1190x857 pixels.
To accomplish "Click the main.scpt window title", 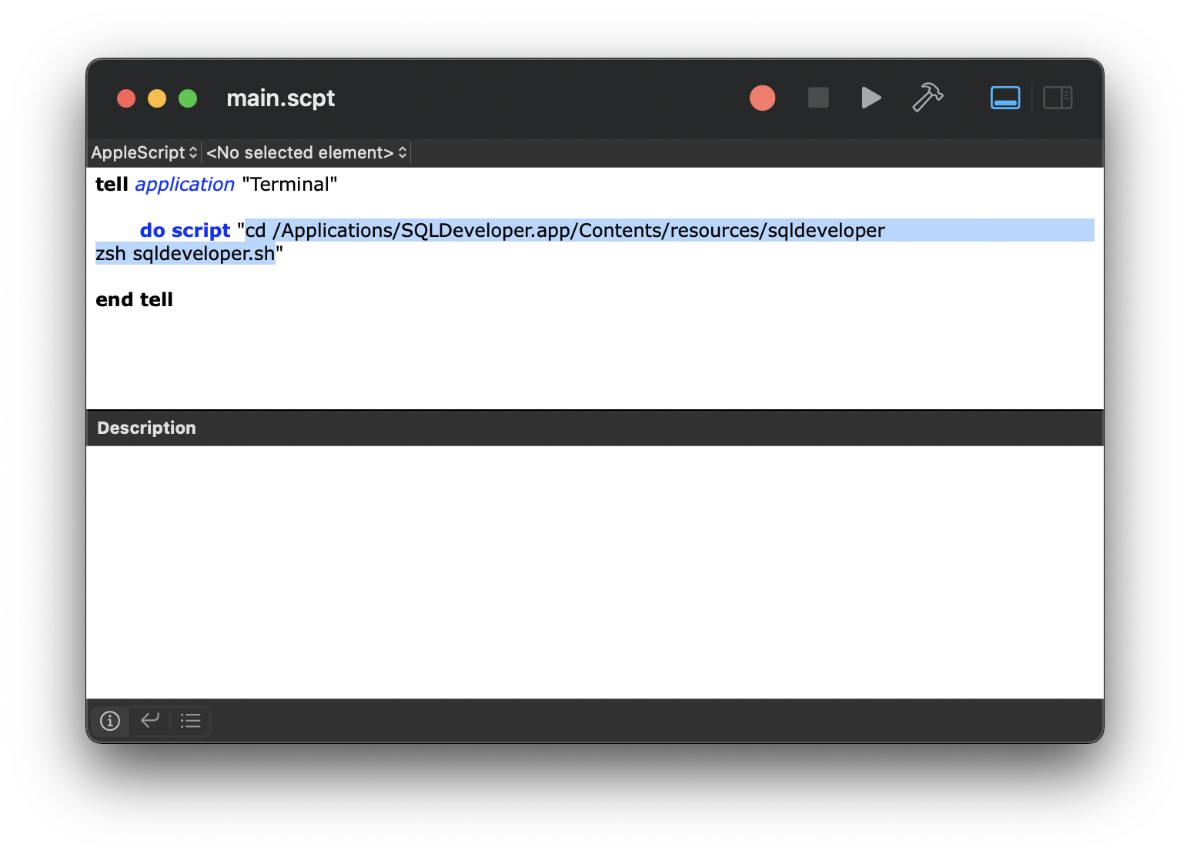I will (x=280, y=98).
